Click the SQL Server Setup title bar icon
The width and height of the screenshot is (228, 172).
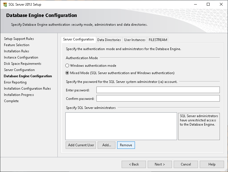[x=5, y=4]
